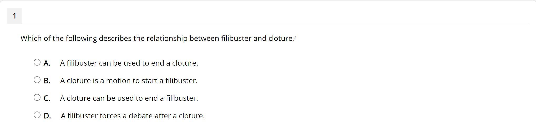Select the radio button for option A

(37, 62)
